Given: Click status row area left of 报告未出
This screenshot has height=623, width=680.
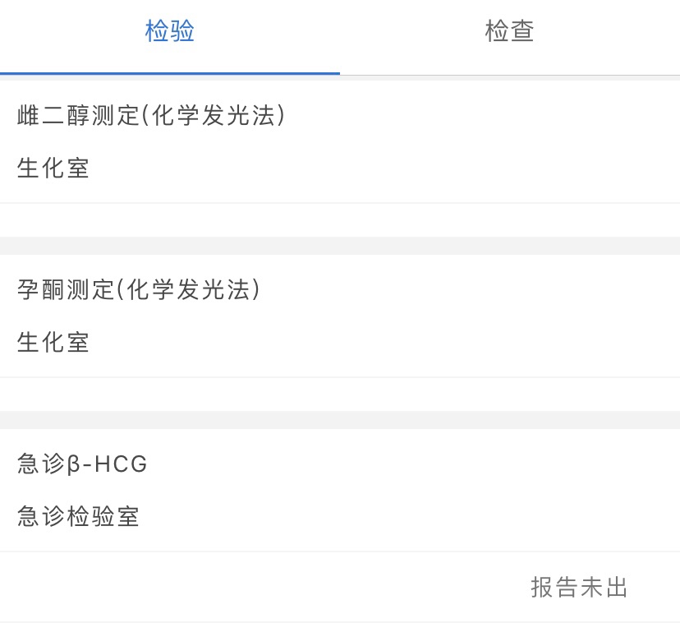Looking at the screenshot, I should [246, 588].
